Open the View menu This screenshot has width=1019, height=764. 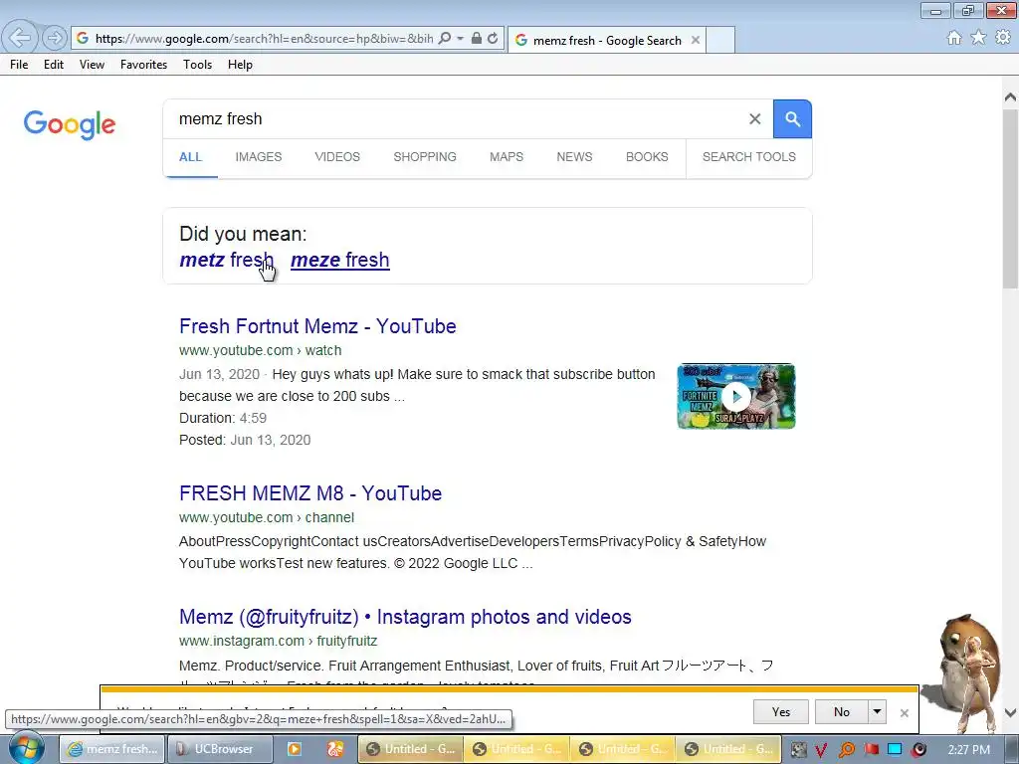tap(92, 65)
